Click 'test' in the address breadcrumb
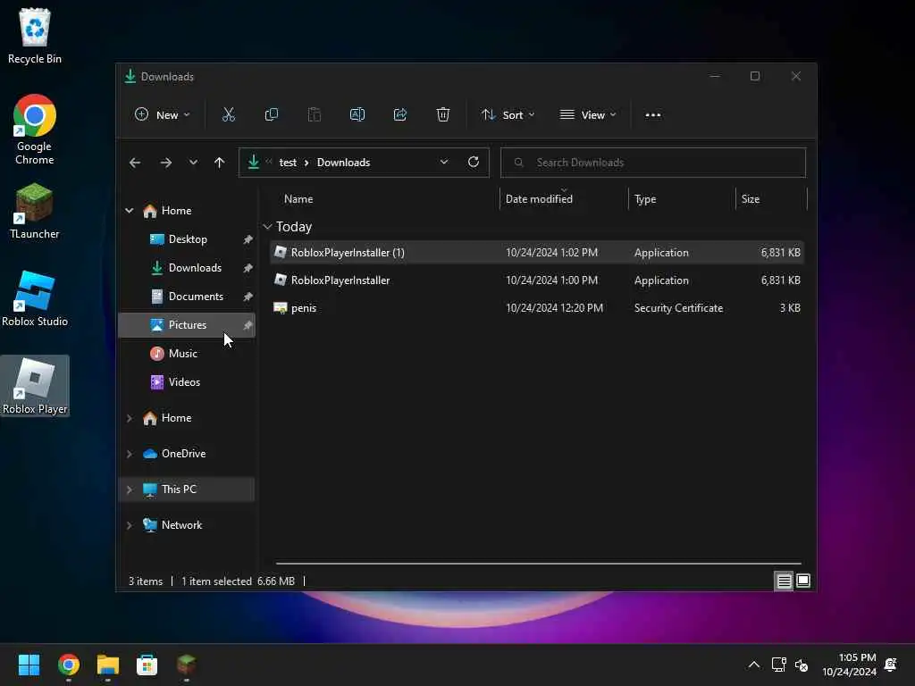The width and height of the screenshot is (915, 686). [288, 163]
